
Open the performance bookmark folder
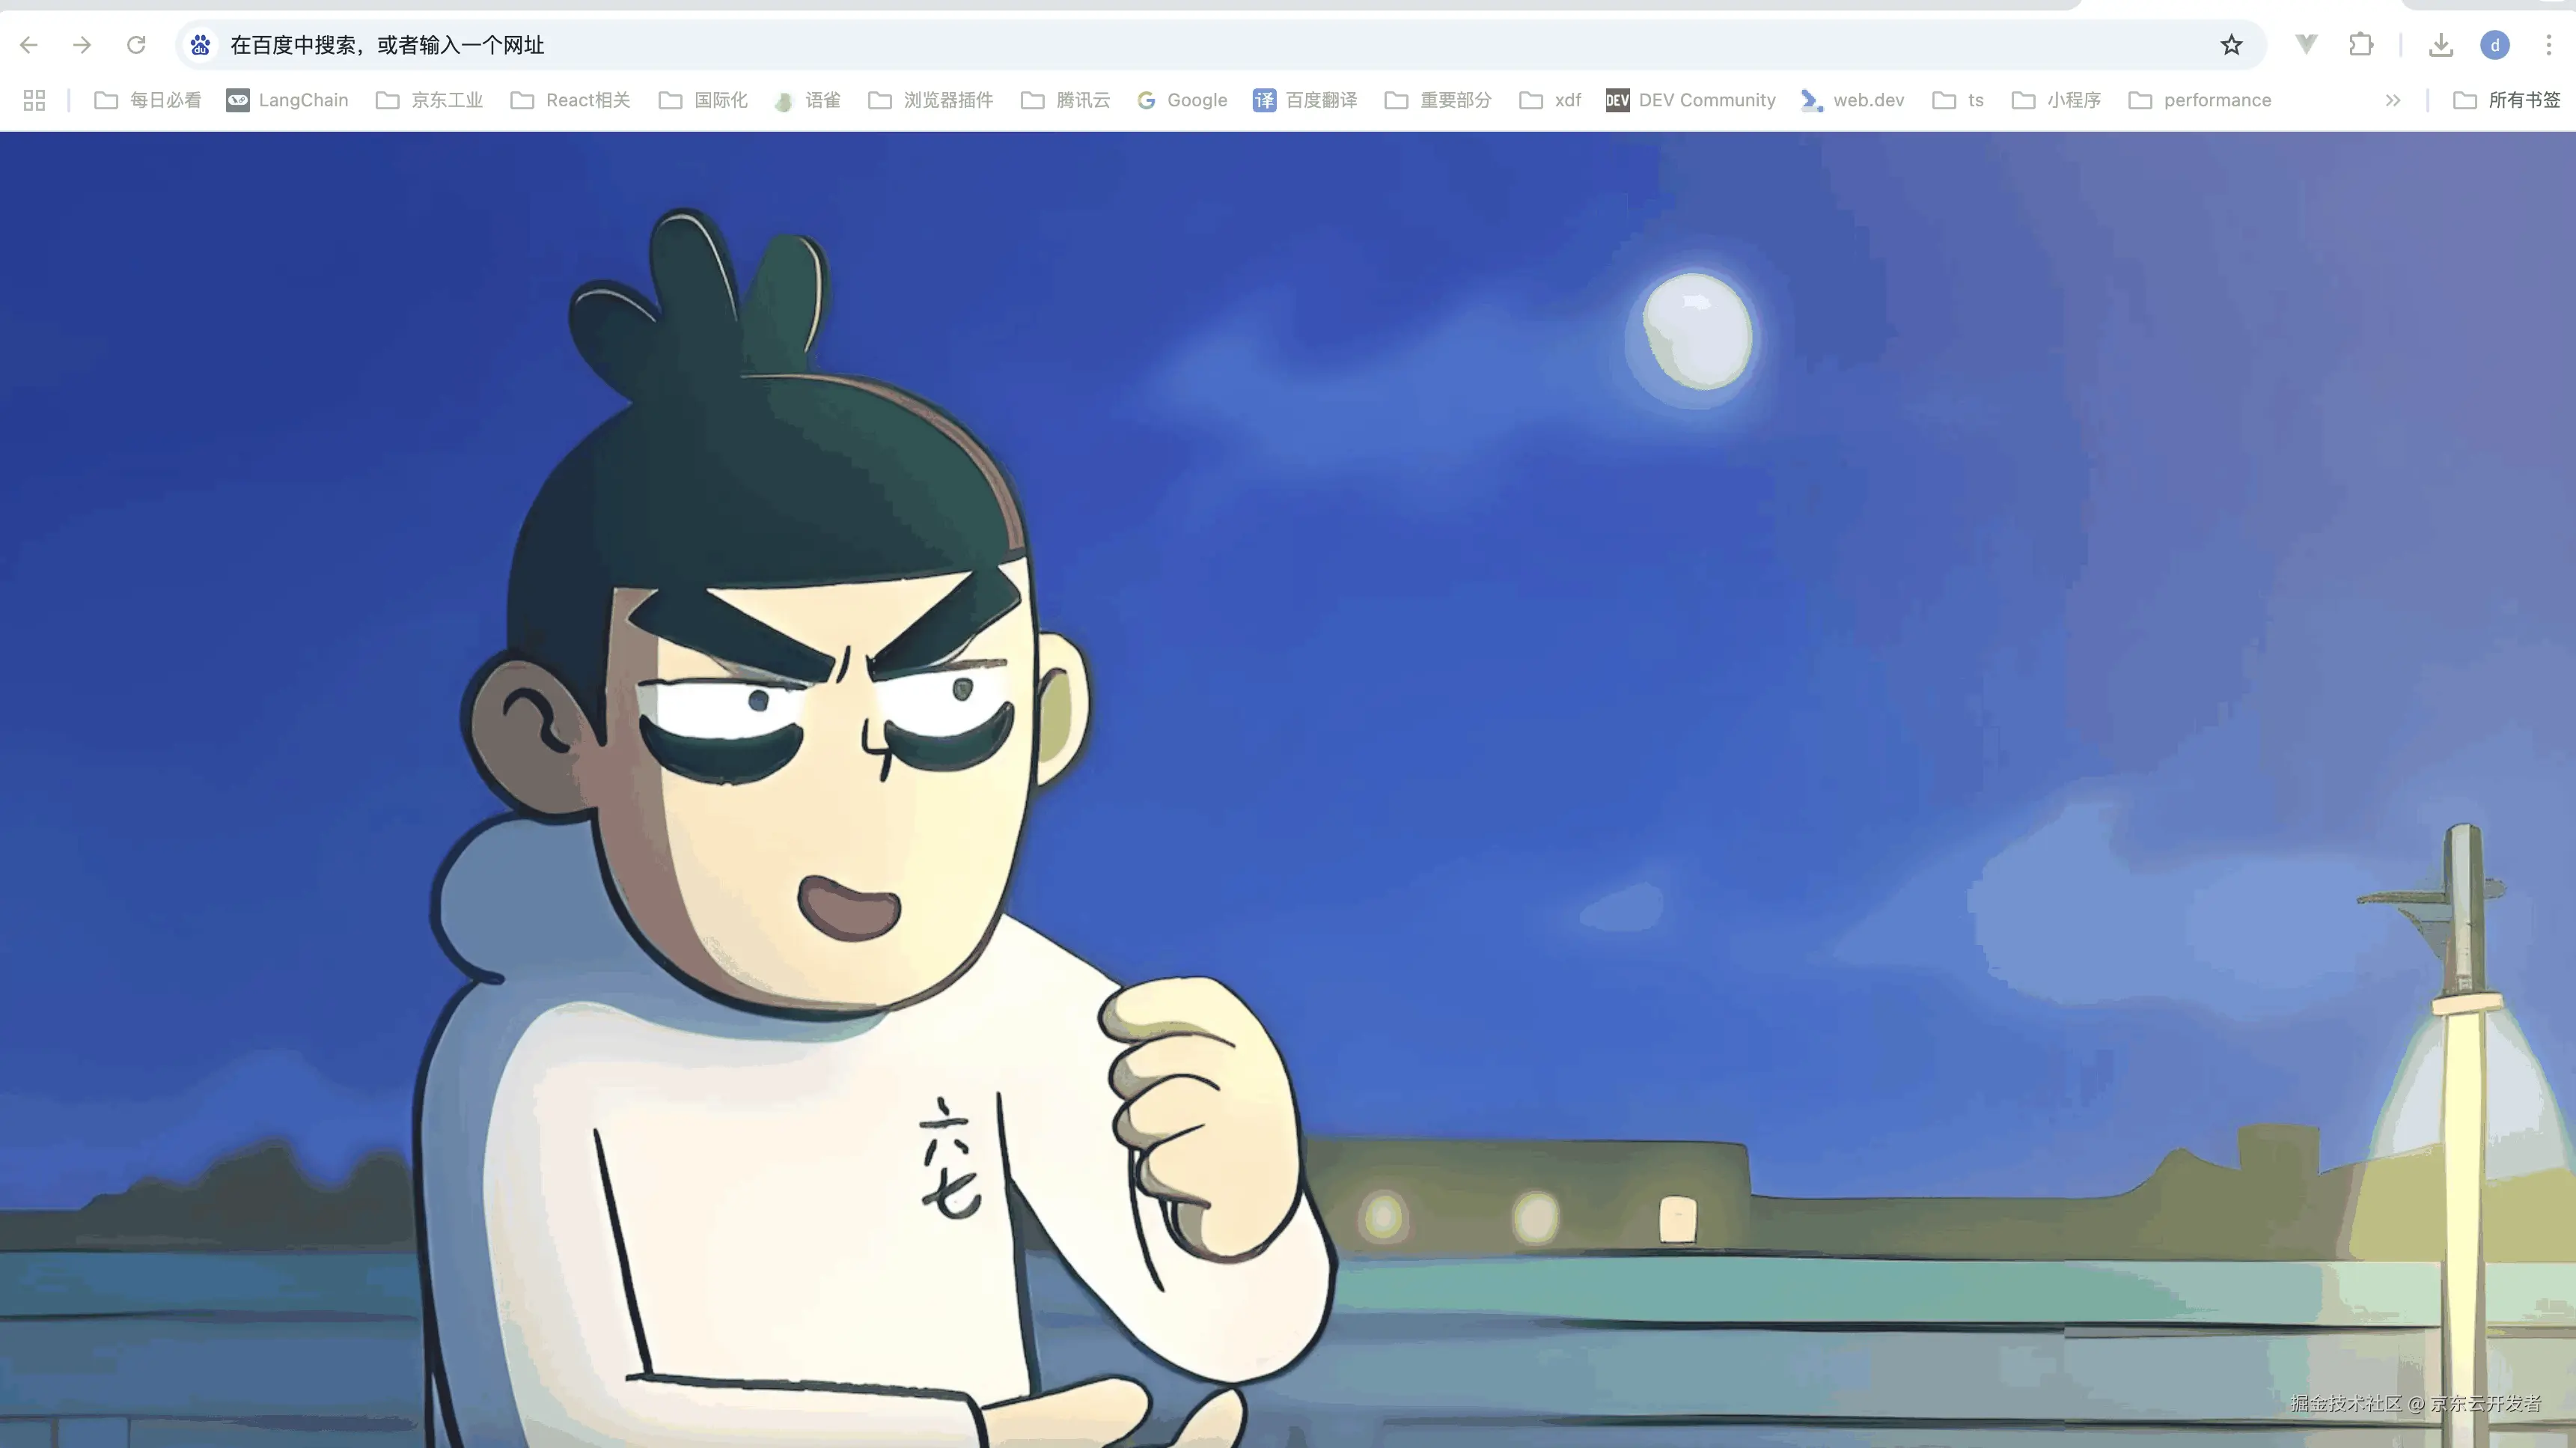click(x=2200, y=100)
